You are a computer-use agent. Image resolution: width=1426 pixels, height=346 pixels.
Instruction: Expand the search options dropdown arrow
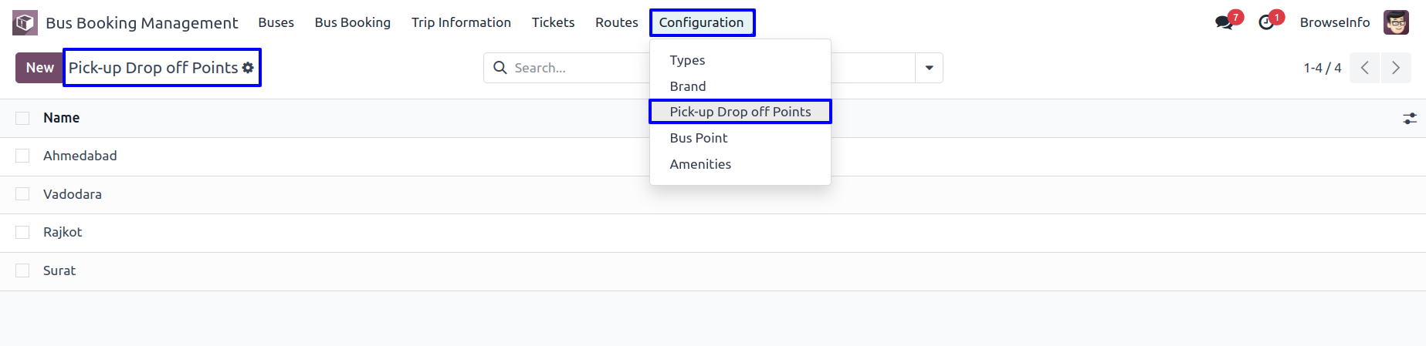(929, 68)
